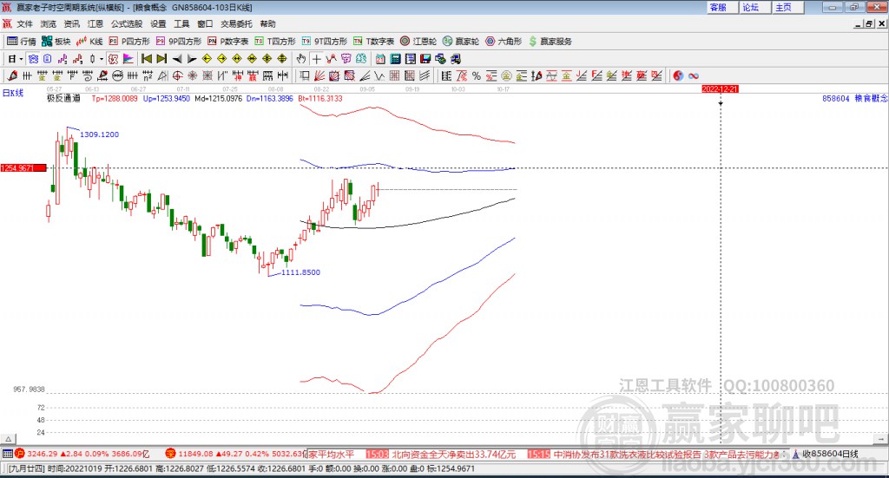Toggle the 极反通道 indicator button

pos(114,59)
